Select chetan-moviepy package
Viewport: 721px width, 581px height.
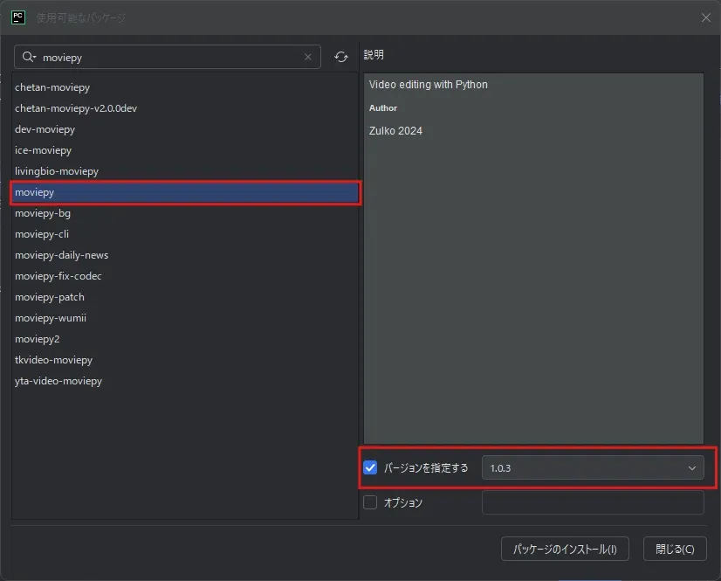click(x=185, y=87)
